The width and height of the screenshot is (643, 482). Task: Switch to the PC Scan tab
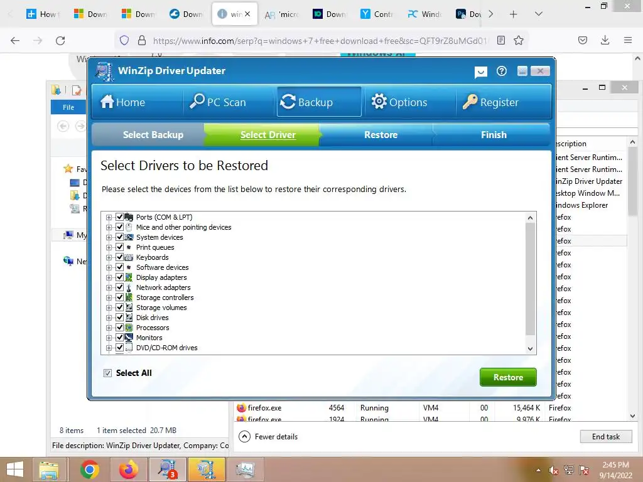tap(228, 102)
